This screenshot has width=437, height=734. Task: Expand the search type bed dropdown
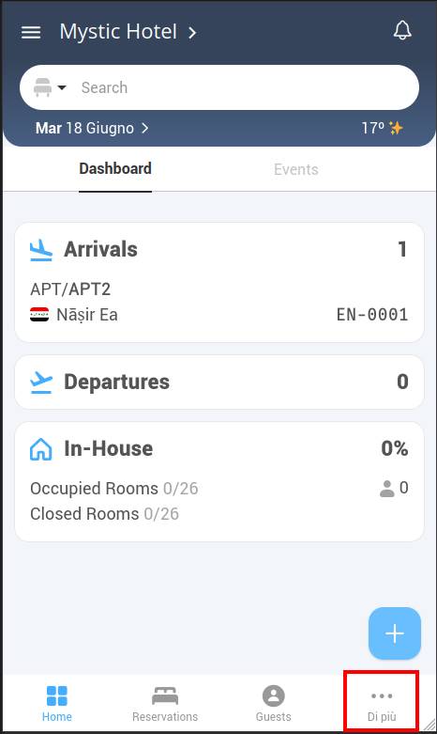pos(50,87)
